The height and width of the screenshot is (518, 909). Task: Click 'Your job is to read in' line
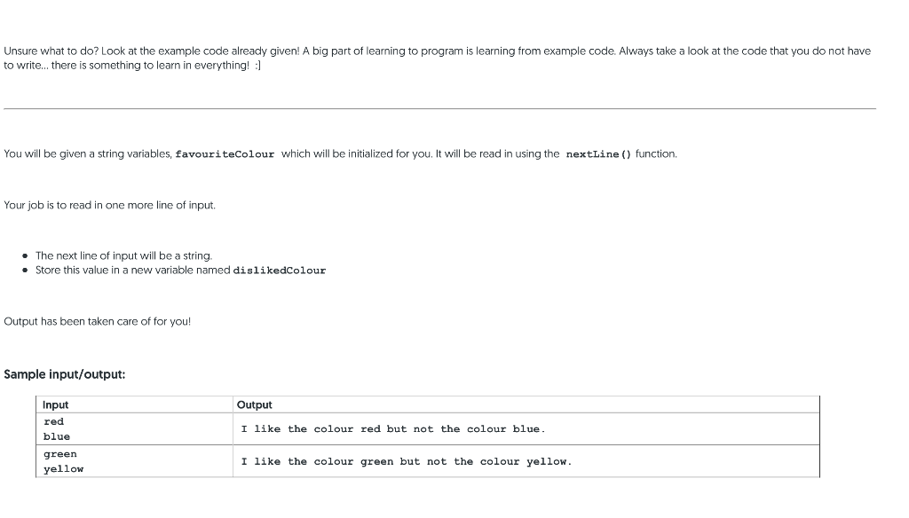pos(109,205)
